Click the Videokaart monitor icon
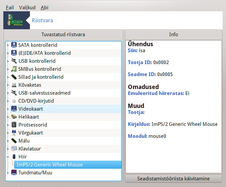 (x=14, y=109)
